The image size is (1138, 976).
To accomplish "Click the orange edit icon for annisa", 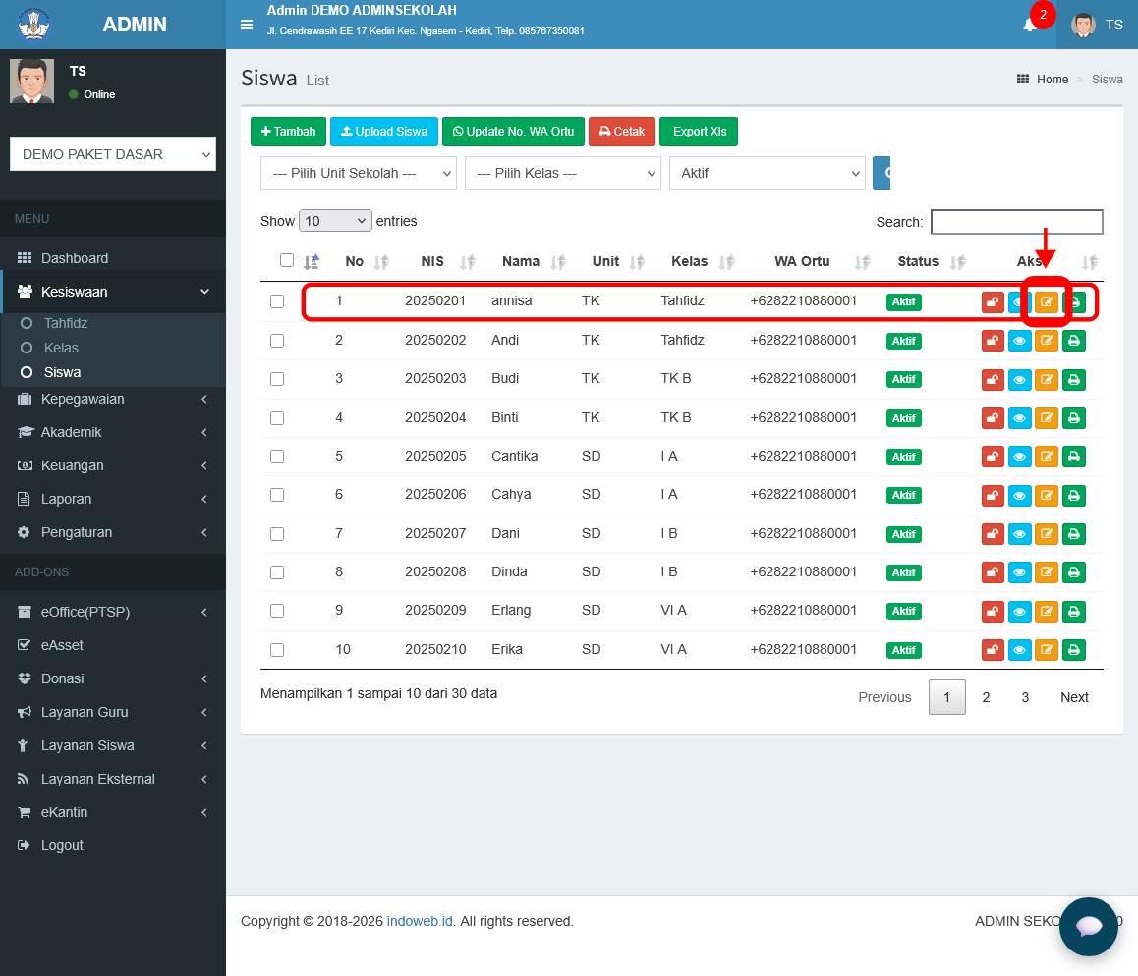I will tap(1046, 301).
